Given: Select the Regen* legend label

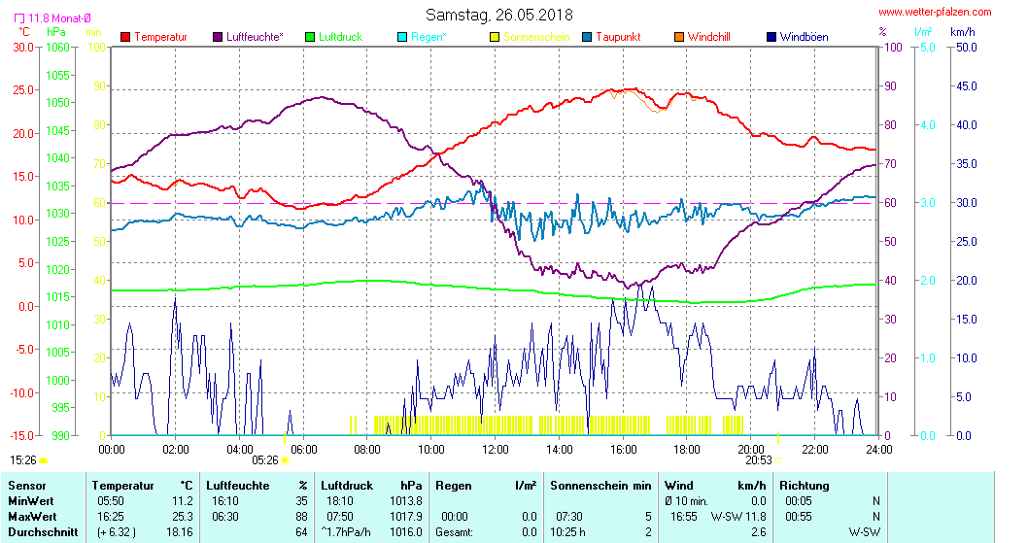Looking at the screenshot, I should [x=428, y=37].
